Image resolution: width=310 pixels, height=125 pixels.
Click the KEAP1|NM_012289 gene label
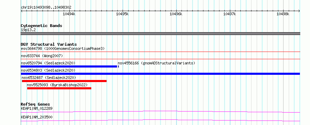coord(37,108)
